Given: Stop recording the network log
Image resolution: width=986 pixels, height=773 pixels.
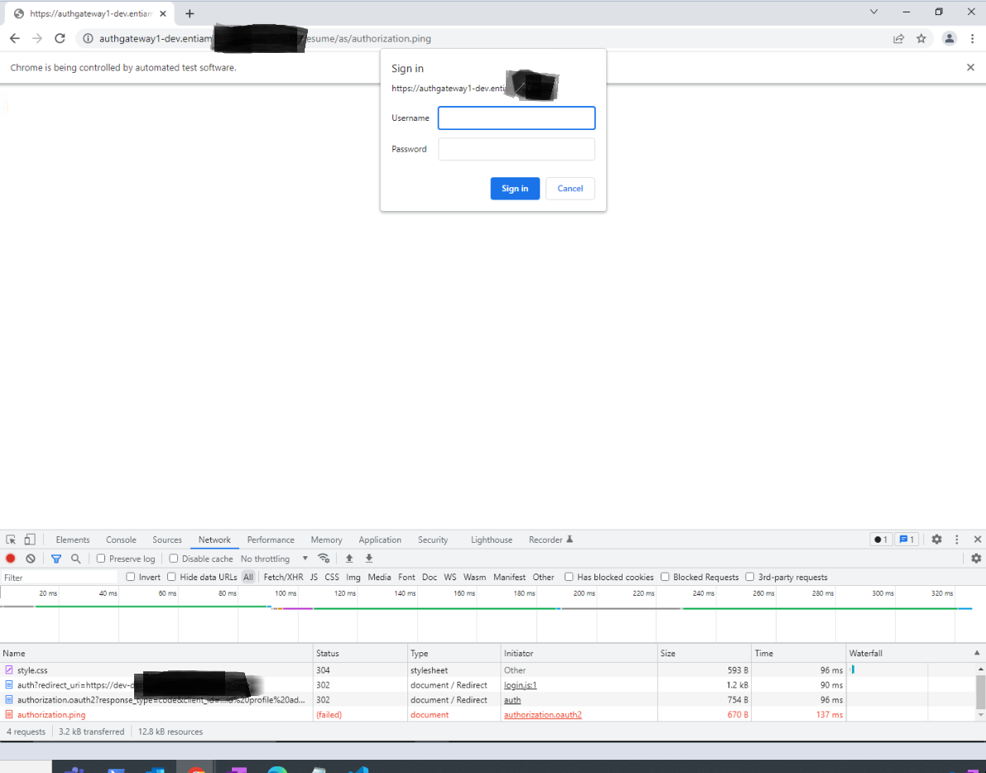Looking at the screenshot, I should tap(8, 558).
